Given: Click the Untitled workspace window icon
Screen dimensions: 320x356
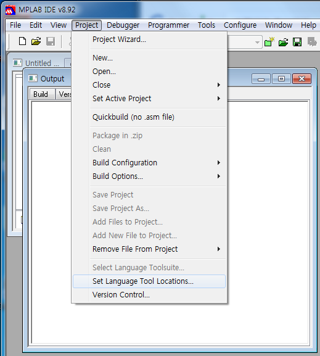Looking at the screenshot, I should click(17, 63).
